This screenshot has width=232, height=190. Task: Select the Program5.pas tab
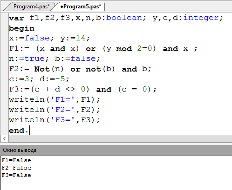click(x=81, y=7)
